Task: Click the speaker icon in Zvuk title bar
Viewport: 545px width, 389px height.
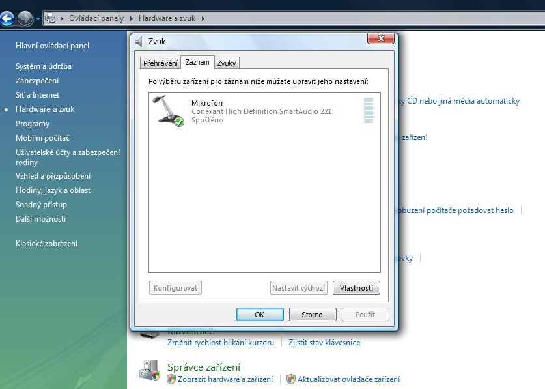Action: pyautogui.click(x=139, y=42)
